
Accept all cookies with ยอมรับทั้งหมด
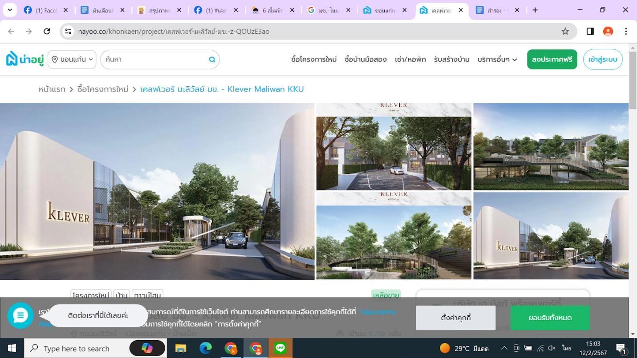550,318
